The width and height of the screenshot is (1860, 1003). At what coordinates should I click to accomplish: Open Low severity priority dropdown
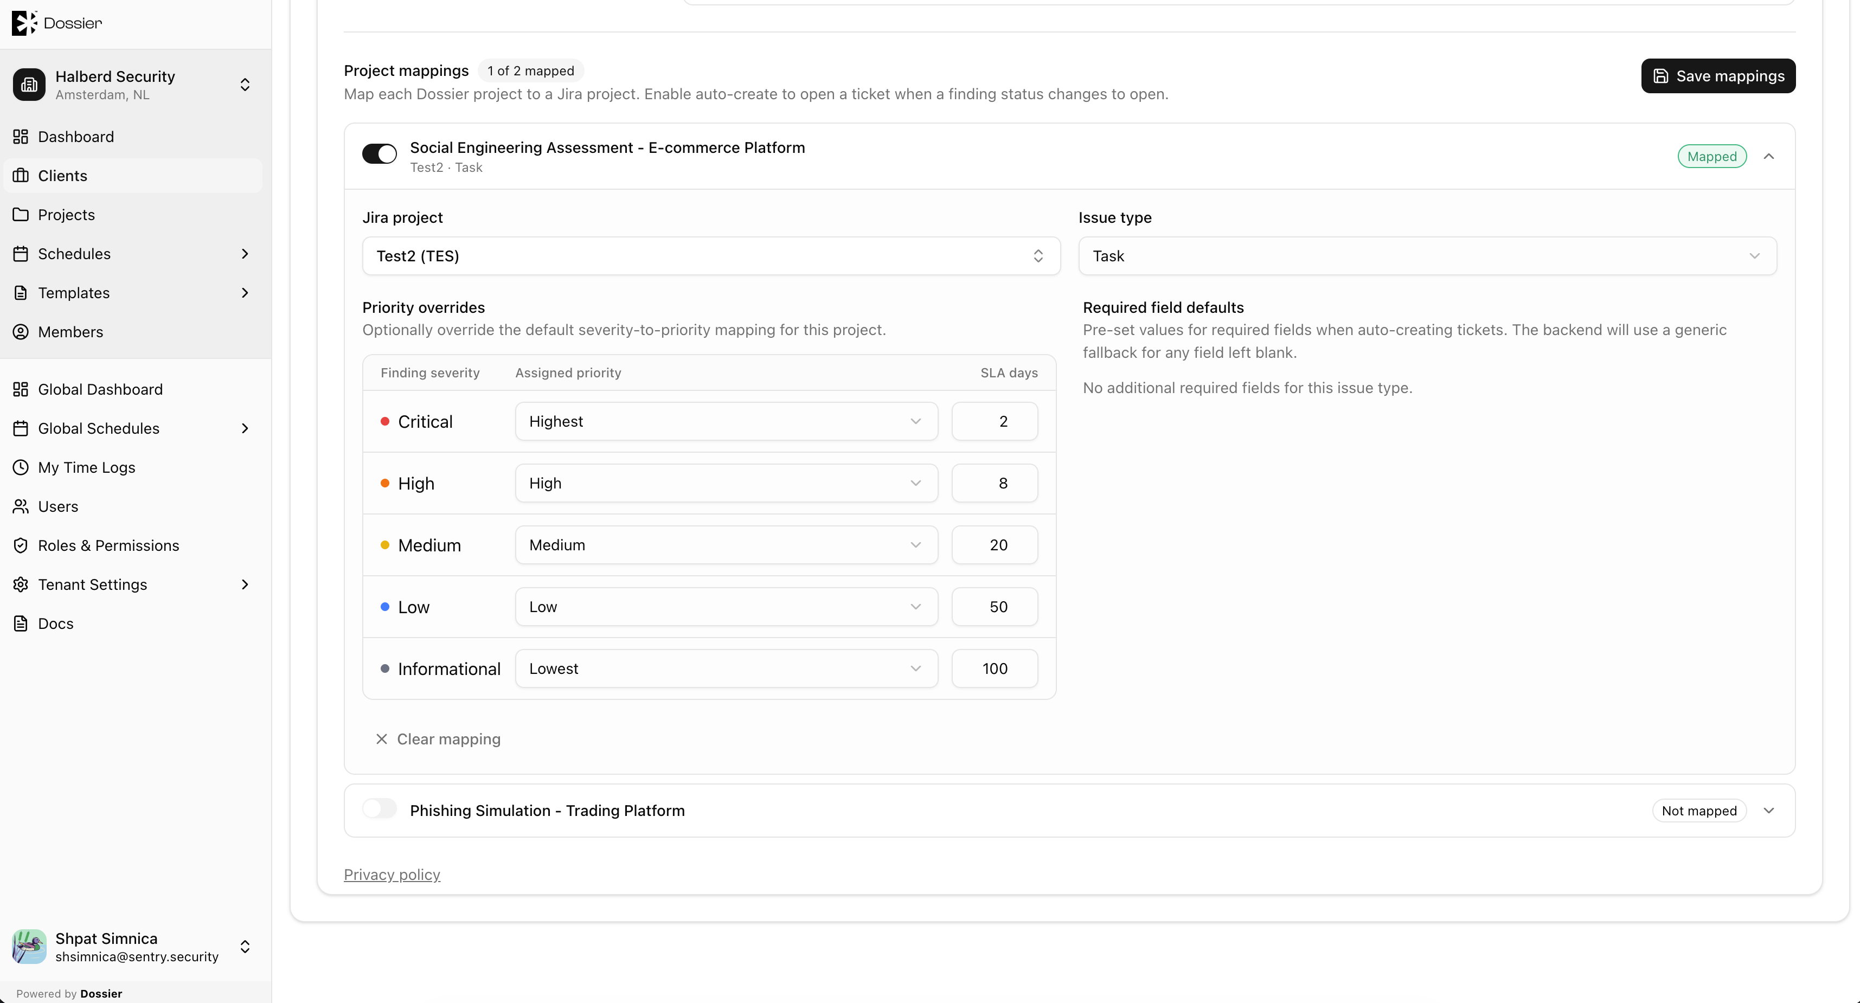point(727,607)
